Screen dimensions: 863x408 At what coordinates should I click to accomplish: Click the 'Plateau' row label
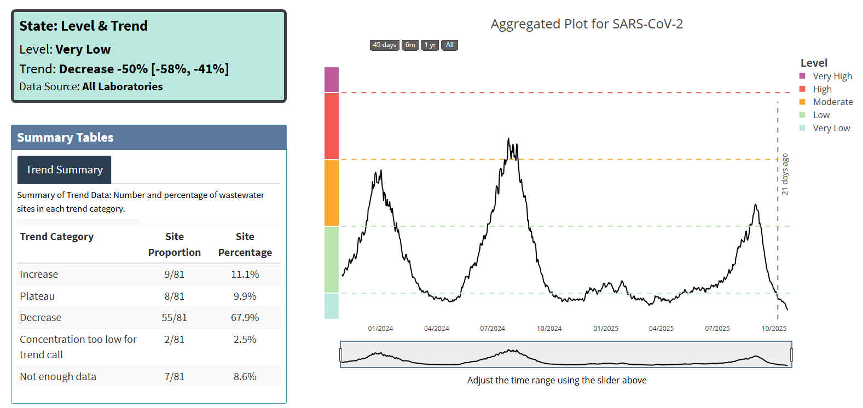click(37, 296)
